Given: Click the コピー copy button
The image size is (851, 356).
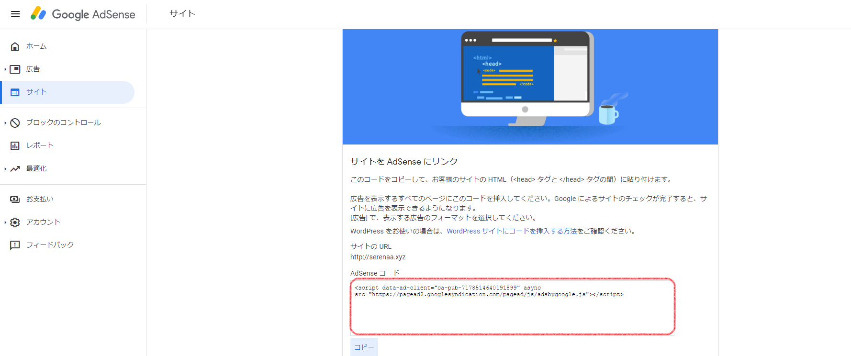Looking at the screenshot, I should pyautogui.click(x=364, y=347).
